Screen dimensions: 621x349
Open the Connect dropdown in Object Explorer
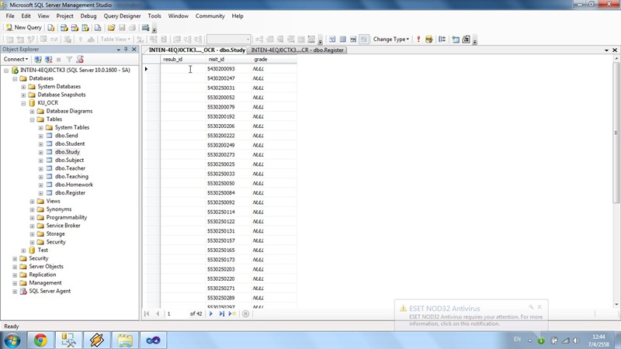[16, 59]
